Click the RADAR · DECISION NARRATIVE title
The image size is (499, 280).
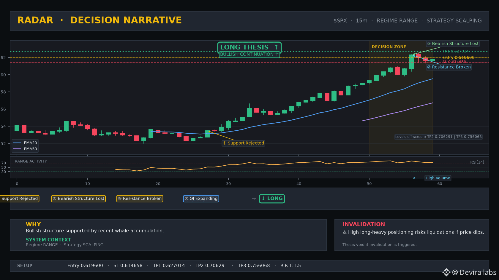click(x=100, y=20)
